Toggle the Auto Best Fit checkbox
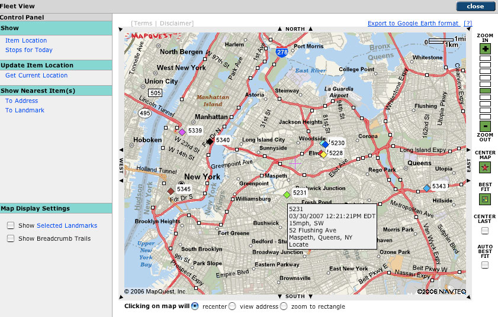 (484, 264)
